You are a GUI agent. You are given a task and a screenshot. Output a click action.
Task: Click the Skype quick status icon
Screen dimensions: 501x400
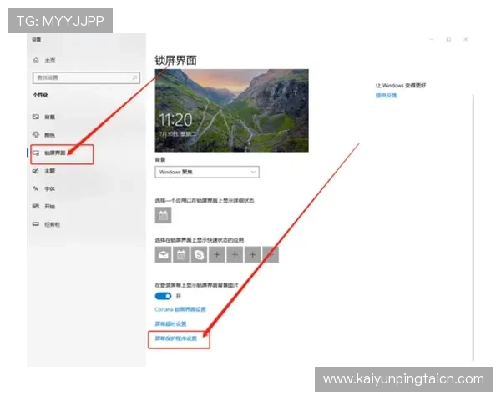point(199,255)
